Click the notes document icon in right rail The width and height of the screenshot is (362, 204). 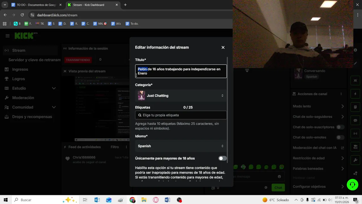[x=355, y=107]
